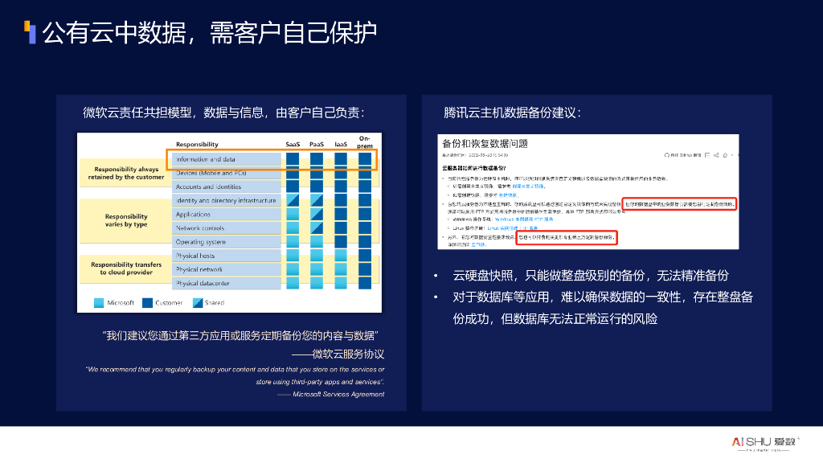Click 'Identity and directory infrastructure' row
This screenshot has height=463, width=823.
click(x=226, y=200)
